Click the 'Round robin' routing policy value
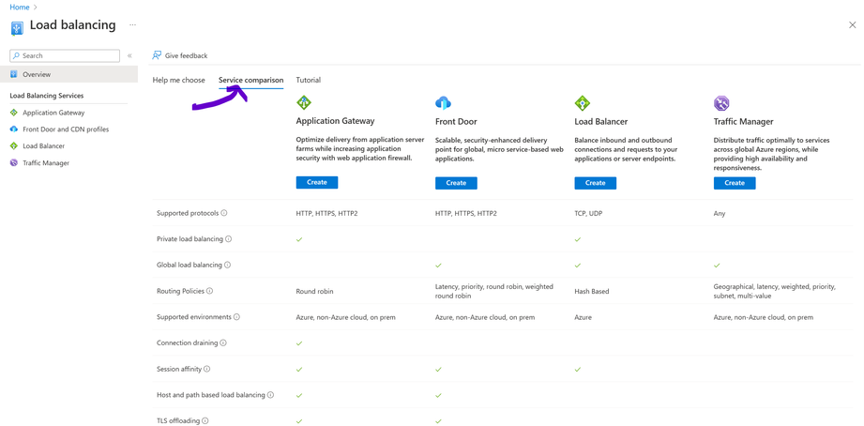The height and width of the screenshot is (426, 864). coord(314,291)
